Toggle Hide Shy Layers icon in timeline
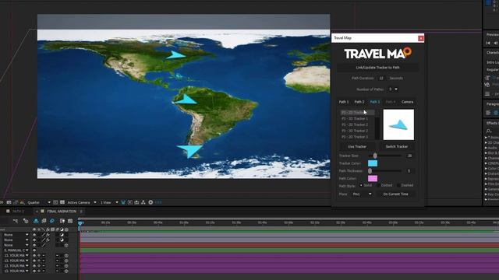499x280 pixels. pyautogui.click(x=36, y=221)
